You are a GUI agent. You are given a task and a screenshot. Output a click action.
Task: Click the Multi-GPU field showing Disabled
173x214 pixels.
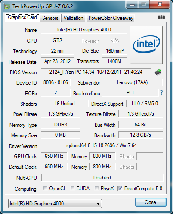point(102,178)
